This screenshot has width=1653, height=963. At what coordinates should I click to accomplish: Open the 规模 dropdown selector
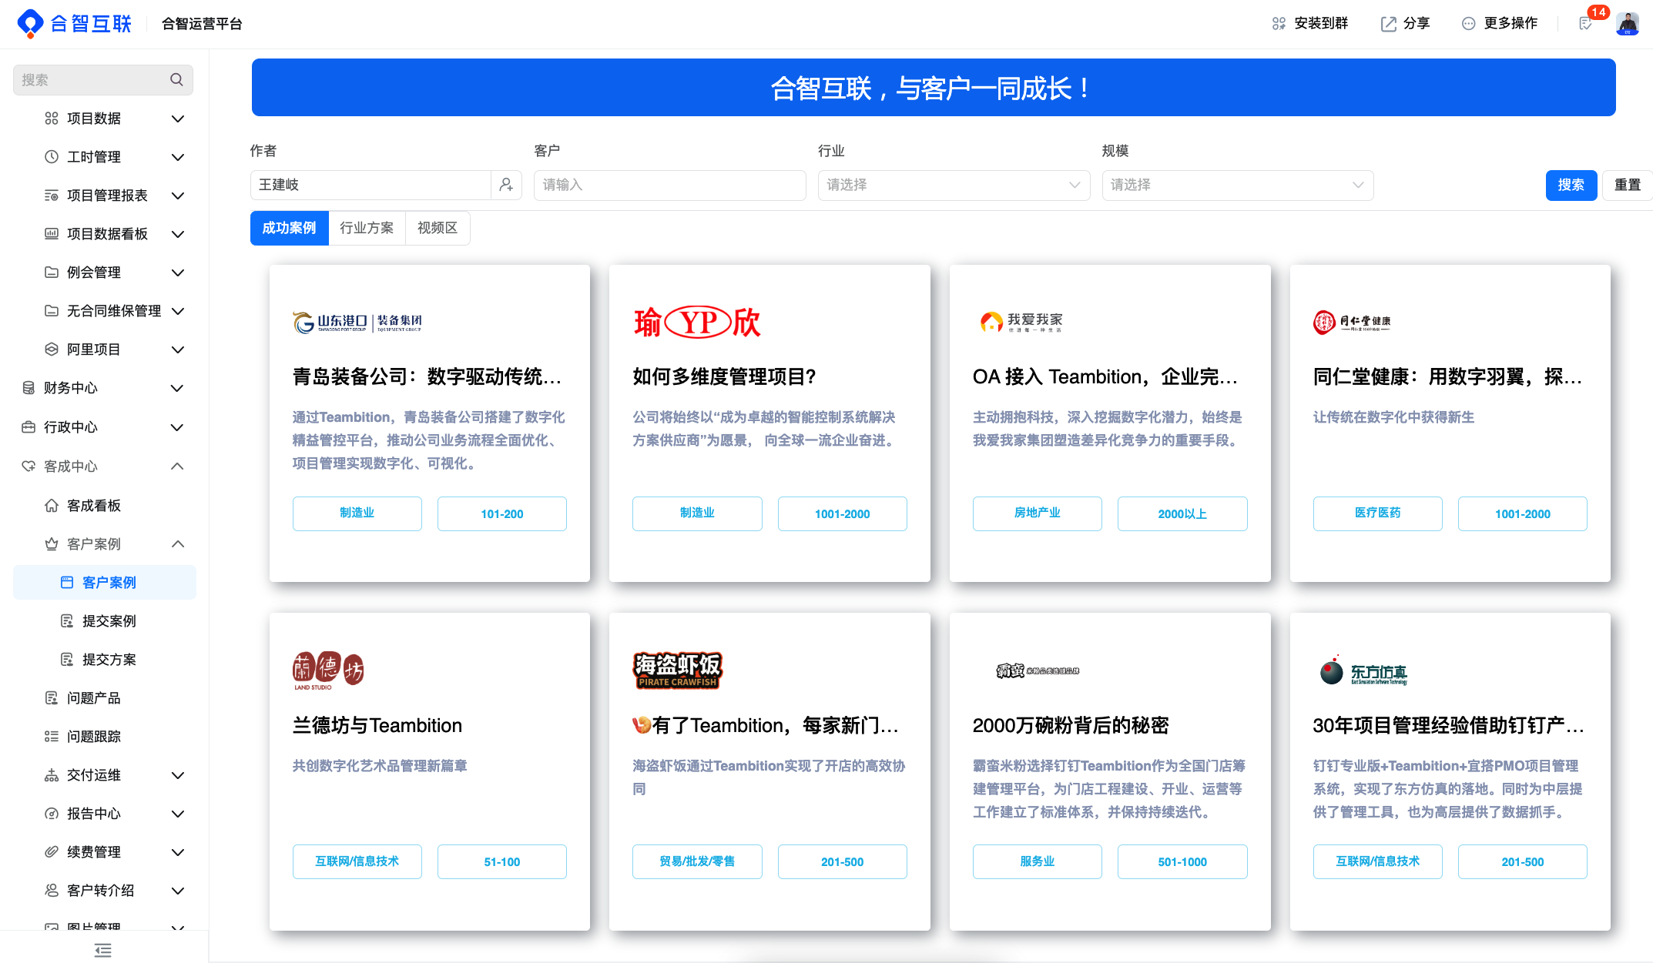(1237, 185)
